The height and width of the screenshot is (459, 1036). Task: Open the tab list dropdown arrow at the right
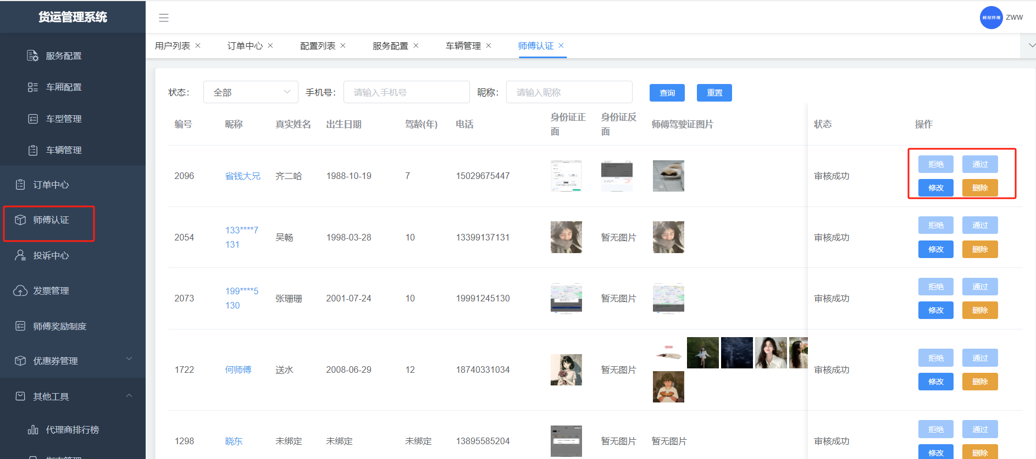1031,46
